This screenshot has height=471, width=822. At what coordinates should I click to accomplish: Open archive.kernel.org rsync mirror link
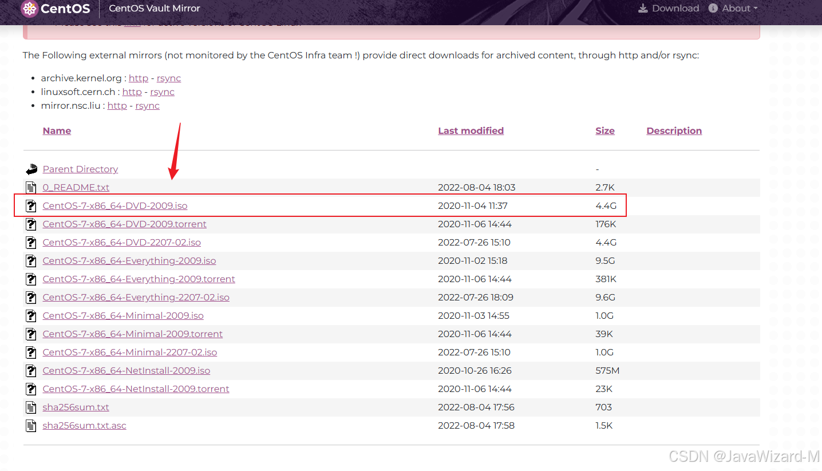[169, 78]
